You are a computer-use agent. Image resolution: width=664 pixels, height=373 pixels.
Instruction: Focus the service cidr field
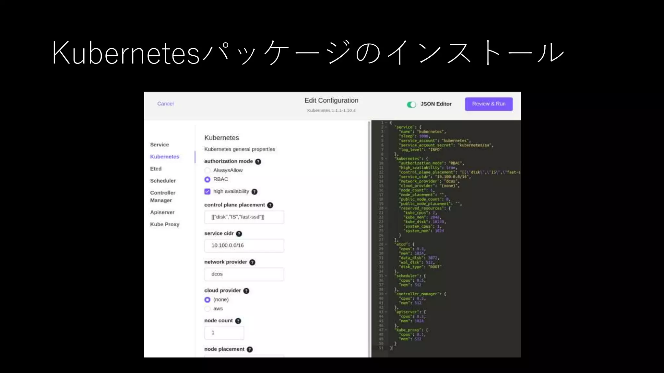[x=244, y=245]
